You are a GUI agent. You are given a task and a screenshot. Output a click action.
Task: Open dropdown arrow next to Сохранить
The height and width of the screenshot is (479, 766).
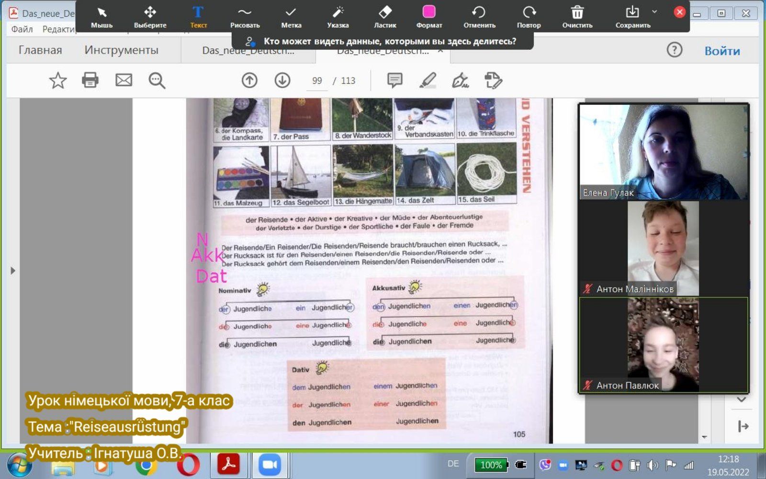coord(654,11)
